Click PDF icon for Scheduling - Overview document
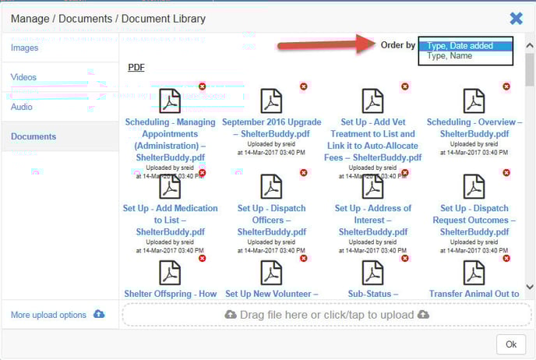This screenshot has width=536, height=360. tap(474, 101)
